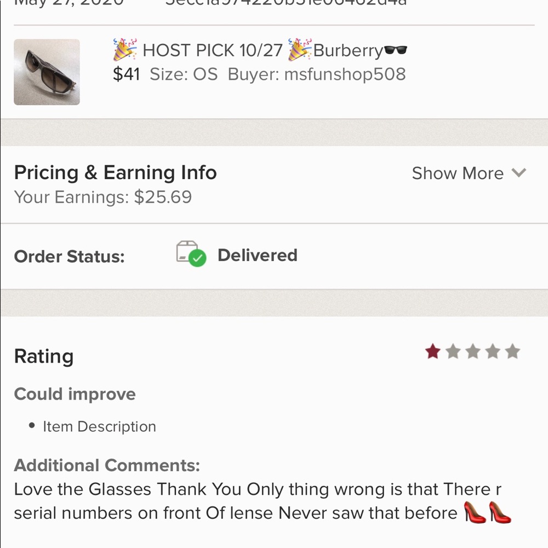The image size is (548, 548).
Task: Click the first red rating star
Action: pos(433,351)
